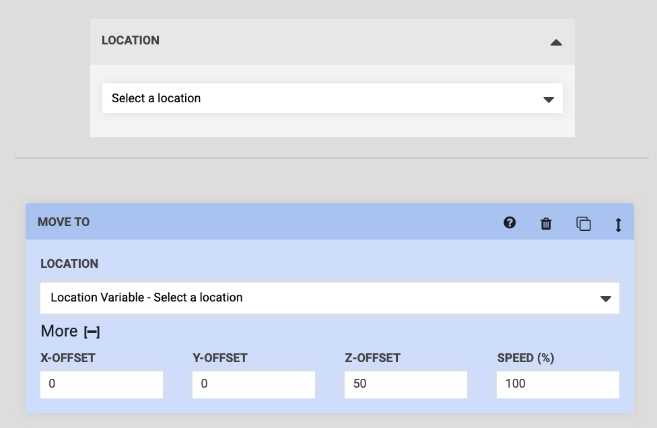657x428 pixels.
Task: Select the Z-OFFSET field showing 50
Action: [404, 384]
